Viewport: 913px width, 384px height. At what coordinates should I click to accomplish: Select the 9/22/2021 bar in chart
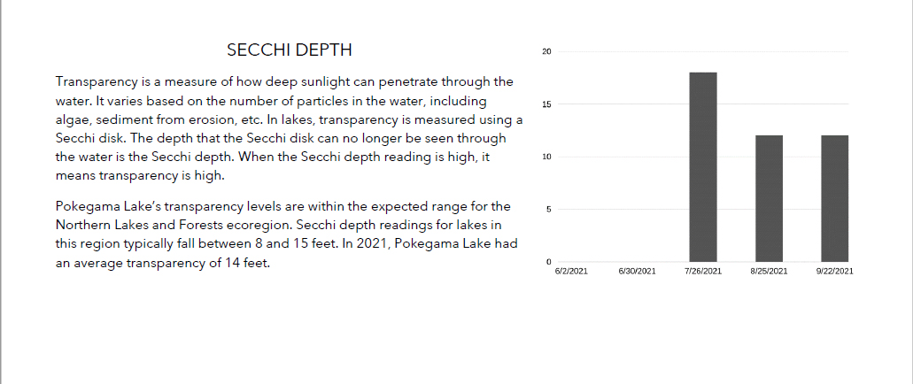[835, 198]
